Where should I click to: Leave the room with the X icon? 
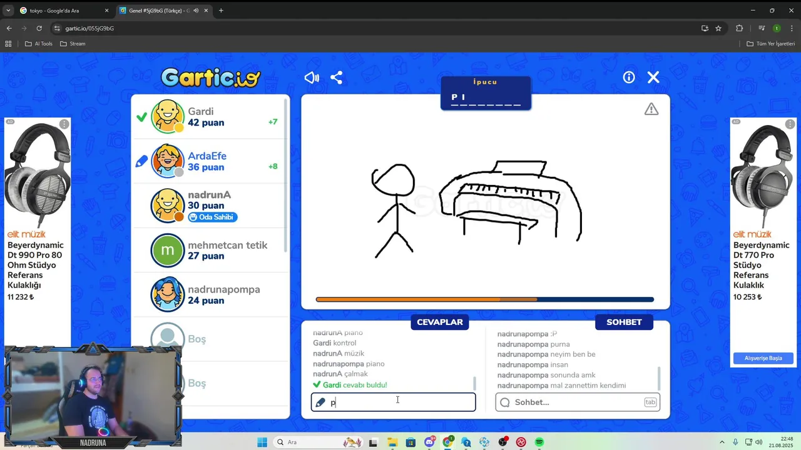click(653, 77)
